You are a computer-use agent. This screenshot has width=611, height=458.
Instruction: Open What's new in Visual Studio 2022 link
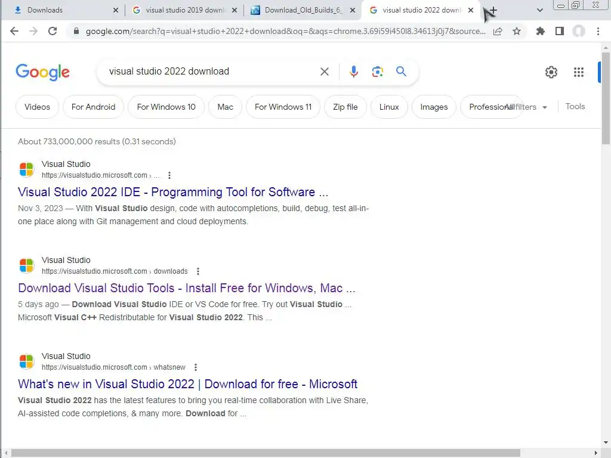tap(187, 384)
